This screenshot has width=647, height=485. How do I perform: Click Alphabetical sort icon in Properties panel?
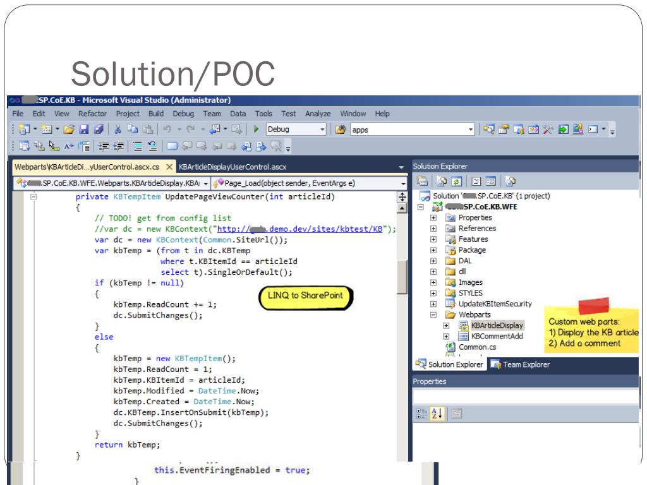[x=437, y=413]
